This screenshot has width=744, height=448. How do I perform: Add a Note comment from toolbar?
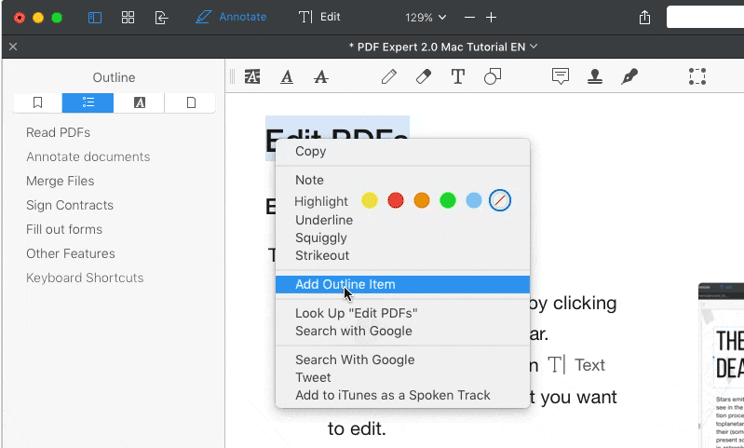point(561,77)
